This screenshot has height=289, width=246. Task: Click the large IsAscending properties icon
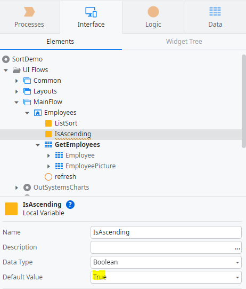click(x=11, y=209)
